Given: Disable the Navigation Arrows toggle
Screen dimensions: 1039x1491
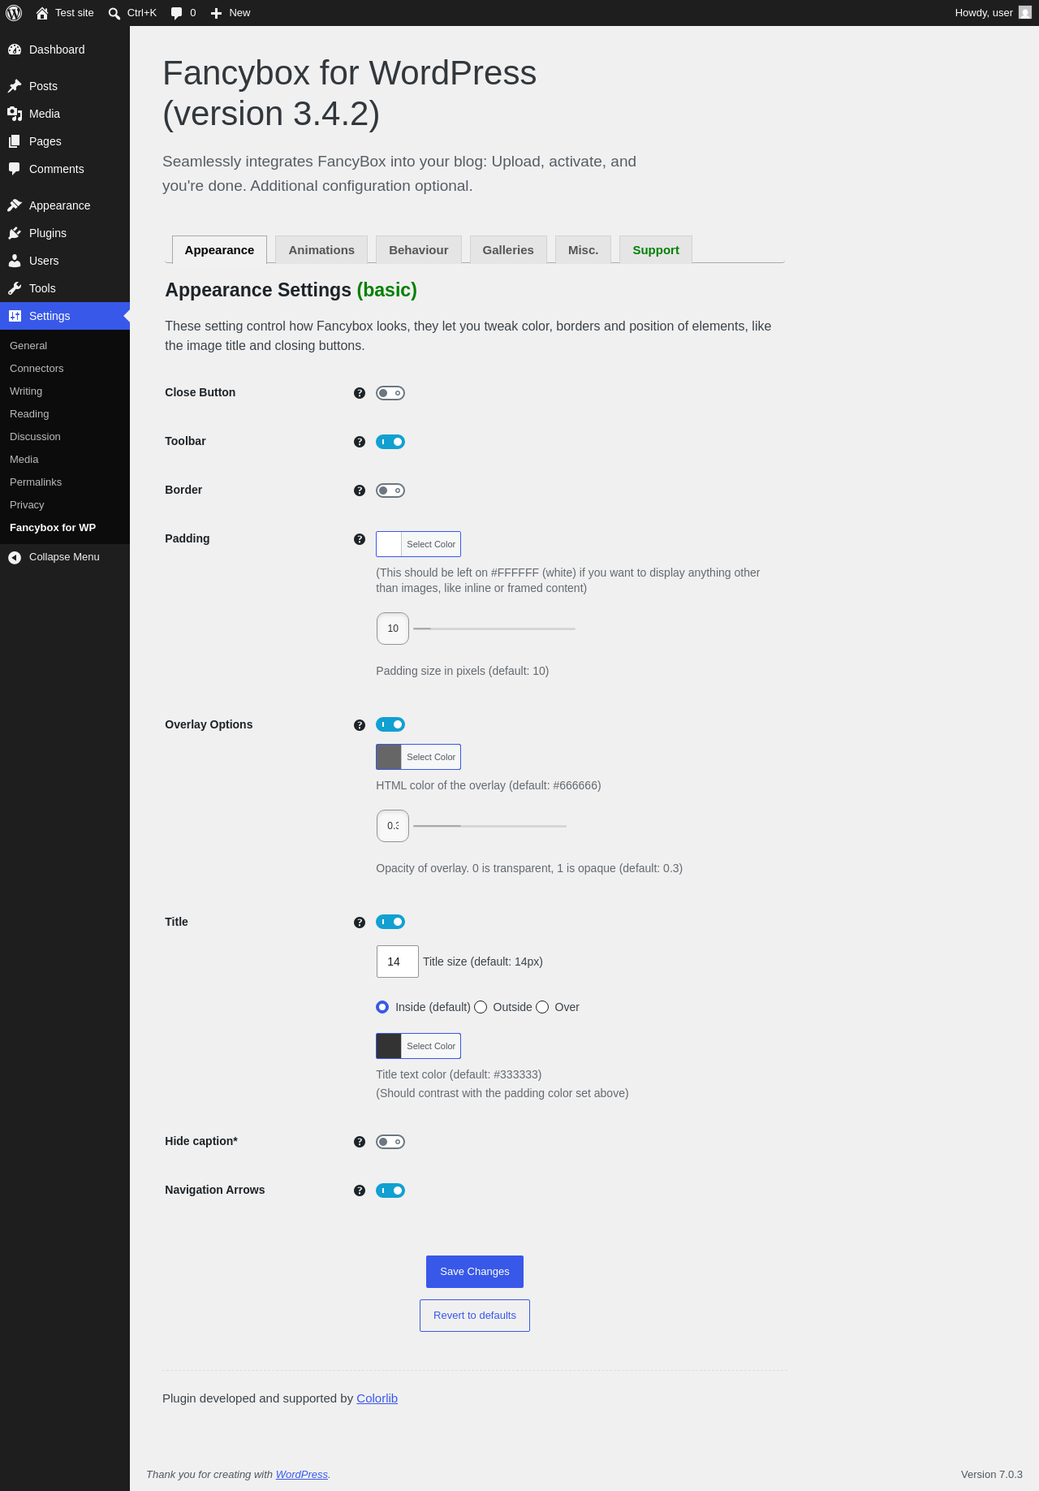Looking at the screenshot, I should [390, 1191].
